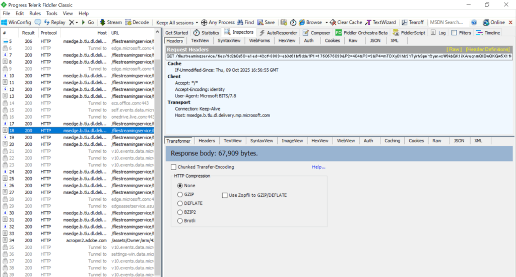Open Find sessions tool

pyautogui.click(x=245, y=23)
